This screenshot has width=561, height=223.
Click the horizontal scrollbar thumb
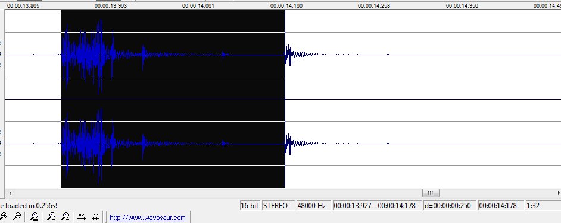coord(431,193)
